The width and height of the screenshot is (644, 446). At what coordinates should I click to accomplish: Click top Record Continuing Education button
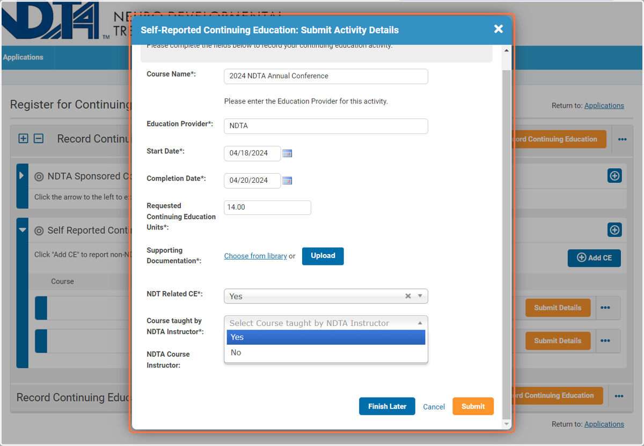[560, 139]
